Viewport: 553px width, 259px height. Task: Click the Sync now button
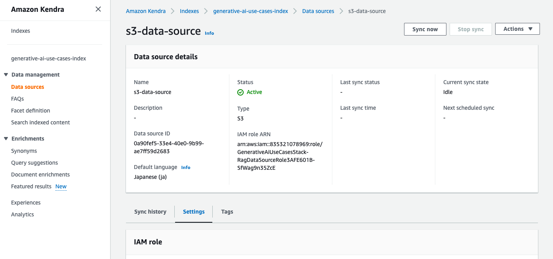[425, 29]
